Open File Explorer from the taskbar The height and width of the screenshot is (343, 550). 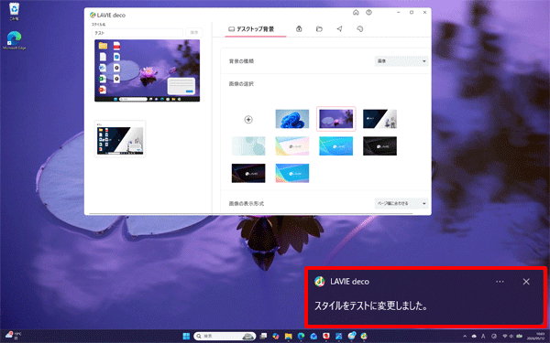click(289, 336)
